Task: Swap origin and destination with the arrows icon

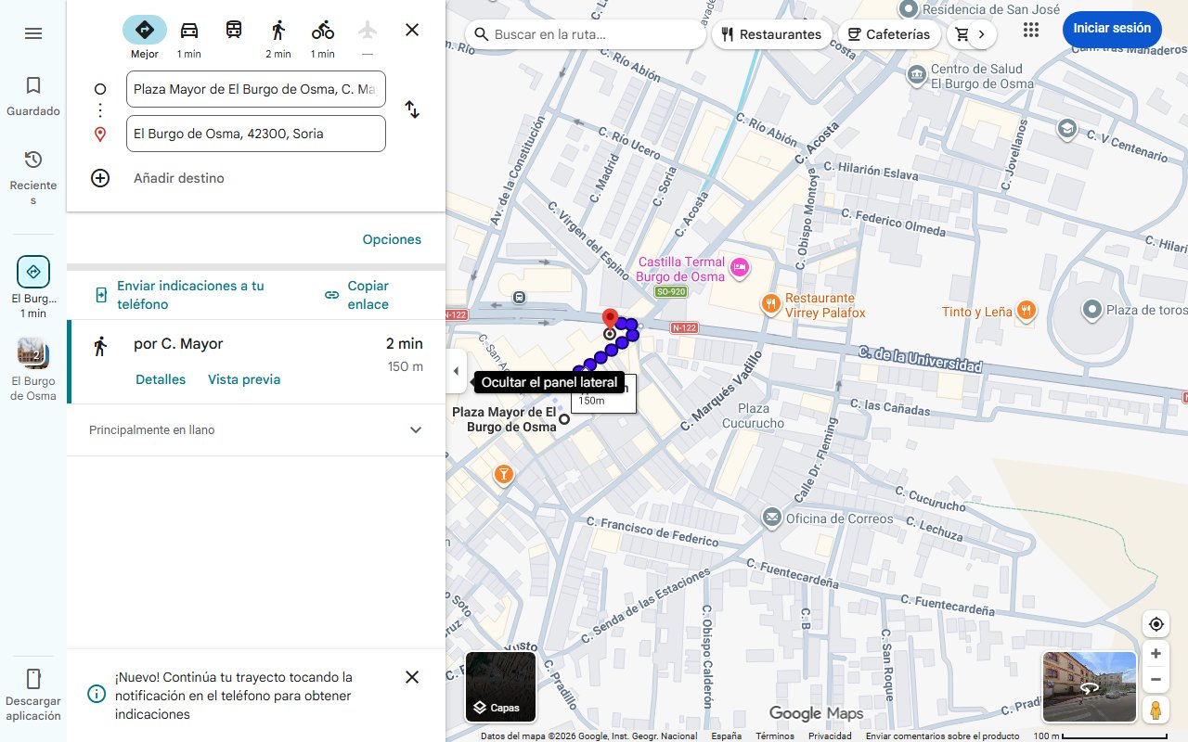Action: (411, 109)
